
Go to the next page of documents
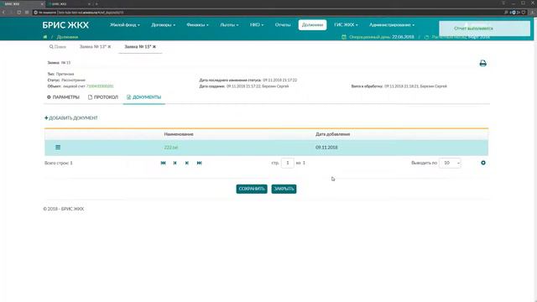[186, 163]
